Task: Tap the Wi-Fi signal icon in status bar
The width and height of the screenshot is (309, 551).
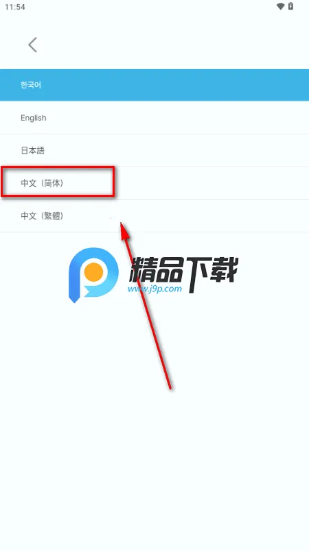Action: (280, 6)
